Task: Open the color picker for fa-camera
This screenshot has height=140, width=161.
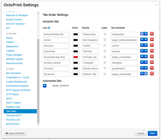Action: [x=76, y=74]
